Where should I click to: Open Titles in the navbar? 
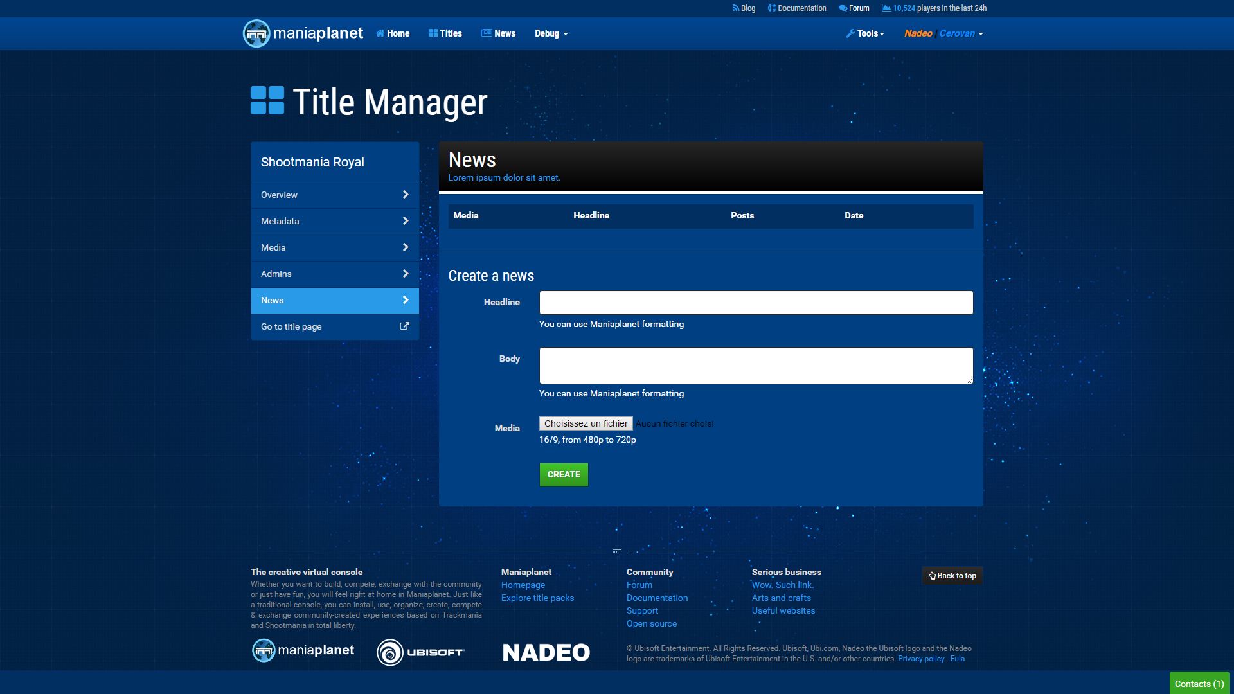tap(445, 33)
